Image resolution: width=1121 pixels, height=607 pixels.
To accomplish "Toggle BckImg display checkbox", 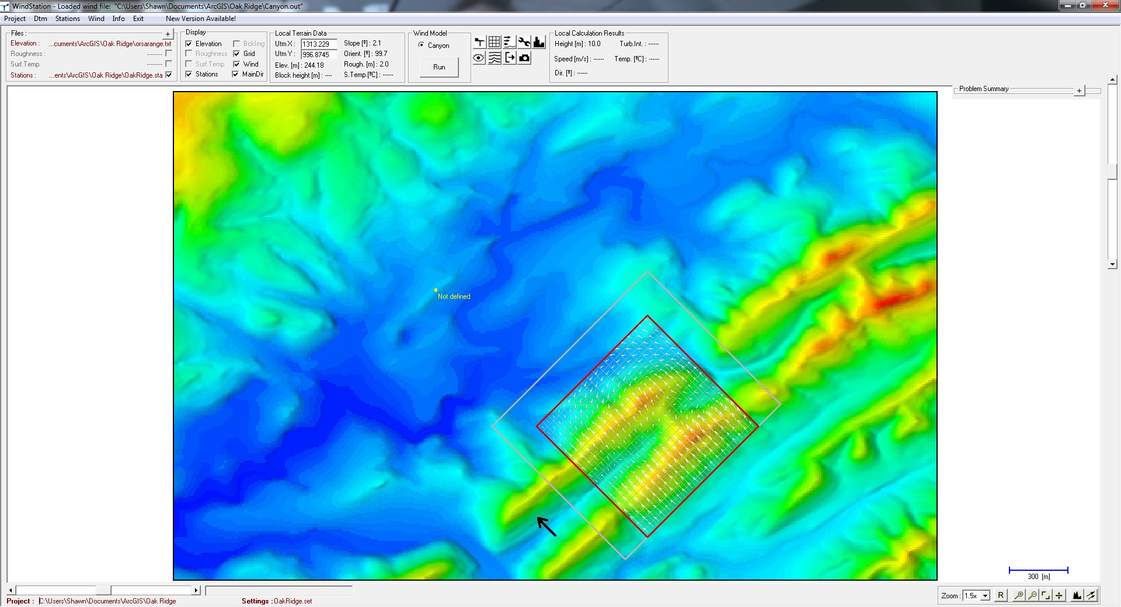I will coord(236,44).
